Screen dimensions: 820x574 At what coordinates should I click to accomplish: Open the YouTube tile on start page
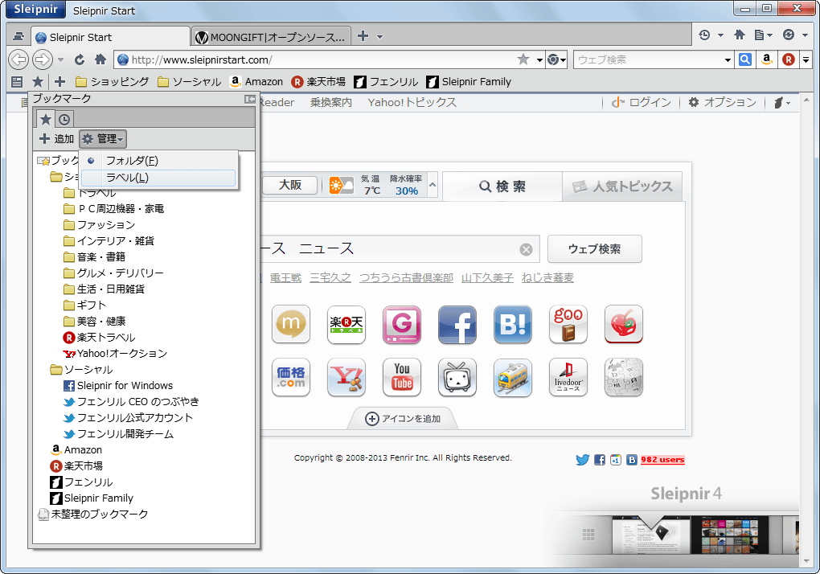402,377
